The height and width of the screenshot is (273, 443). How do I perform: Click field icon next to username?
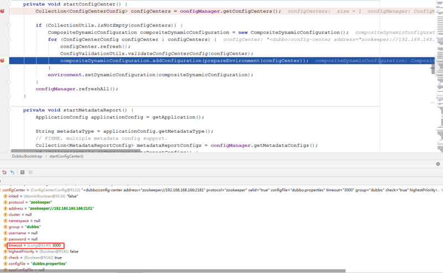tap(6, 233)
